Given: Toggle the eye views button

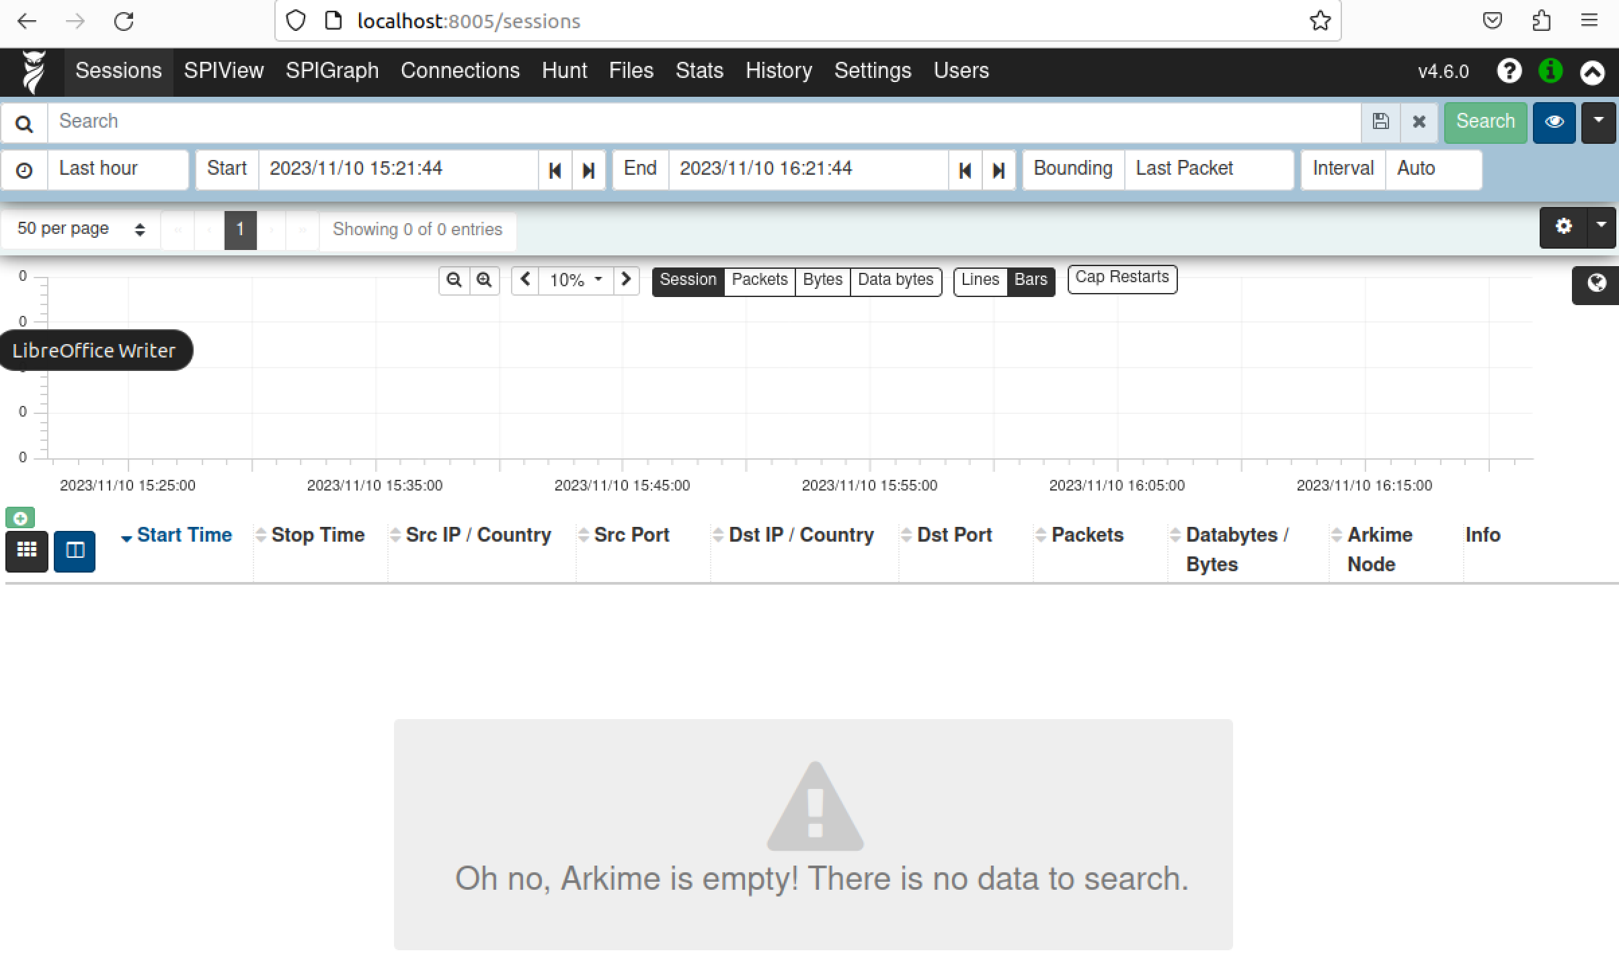Looking at the screenshot, I should coord(1554,122).
